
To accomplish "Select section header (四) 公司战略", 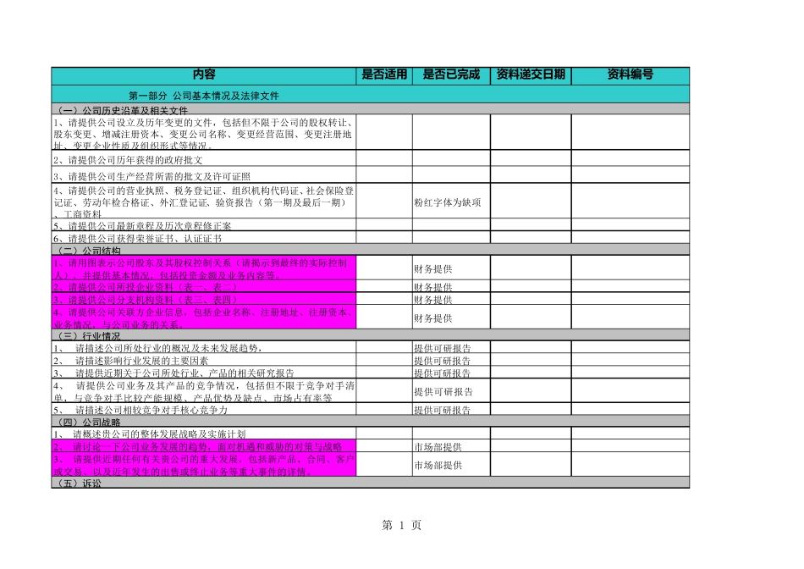I will (x=370, y=421).
